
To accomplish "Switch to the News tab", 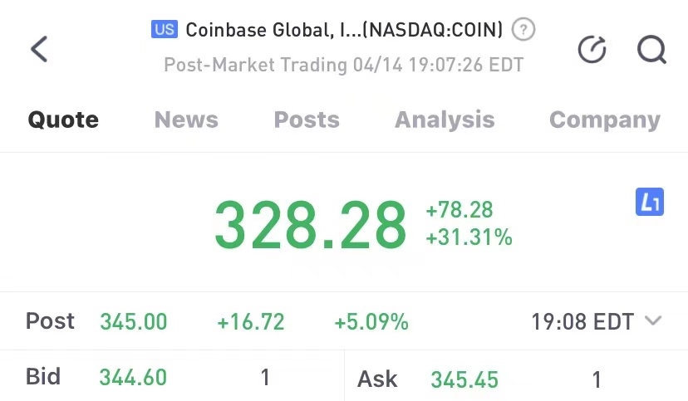I will click(x=186, y=120).
